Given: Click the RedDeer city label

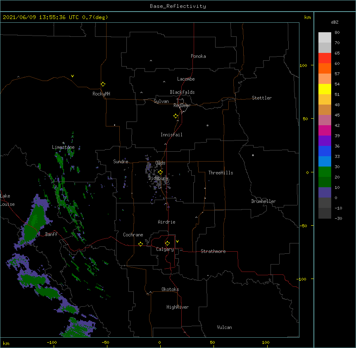Looking at the screenshot, I should coord(182,105).
